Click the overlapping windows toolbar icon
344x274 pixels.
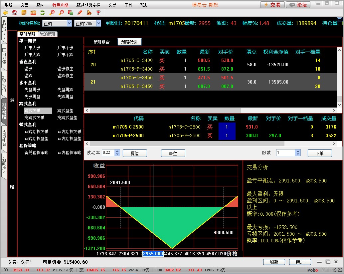tap(70, 13)
